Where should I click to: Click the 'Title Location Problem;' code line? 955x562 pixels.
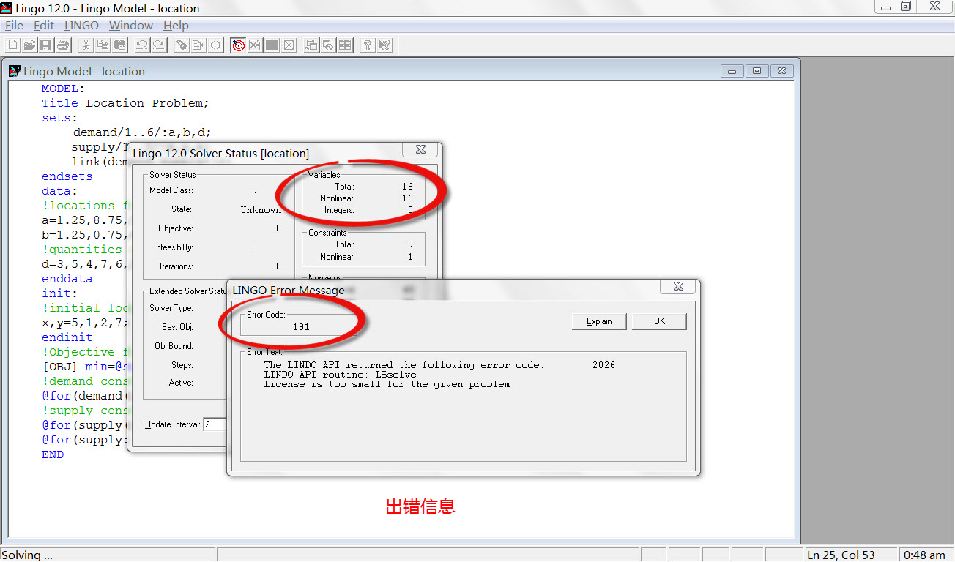click(x=125, y=103)
